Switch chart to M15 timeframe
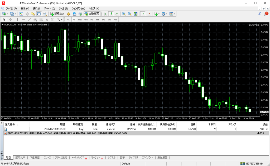270x166 pixels. pyautogui.click(x=80, y=19)
